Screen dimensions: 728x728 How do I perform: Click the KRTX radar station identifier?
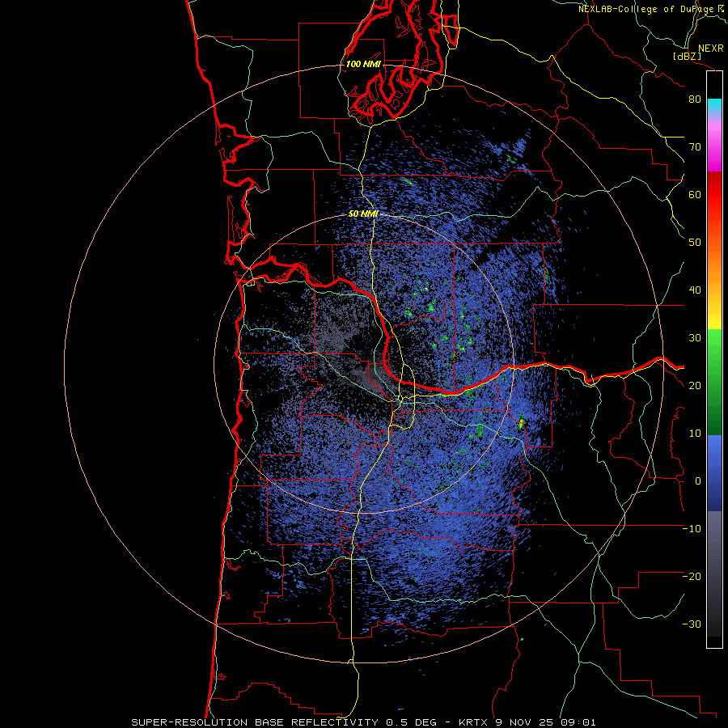click(x=473, y=722)
